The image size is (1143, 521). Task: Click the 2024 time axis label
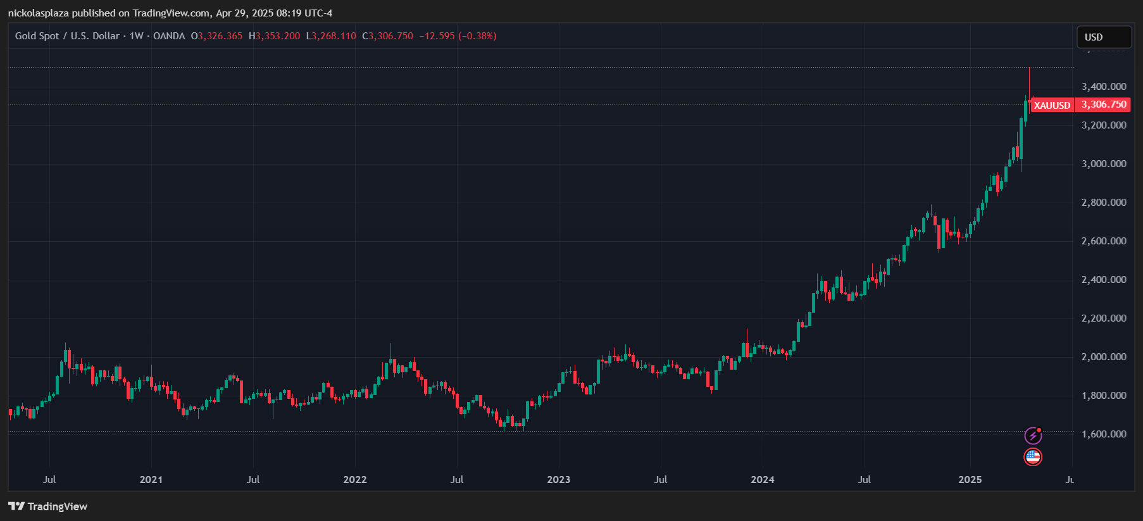pyautogui.click(x=763, y=480)
